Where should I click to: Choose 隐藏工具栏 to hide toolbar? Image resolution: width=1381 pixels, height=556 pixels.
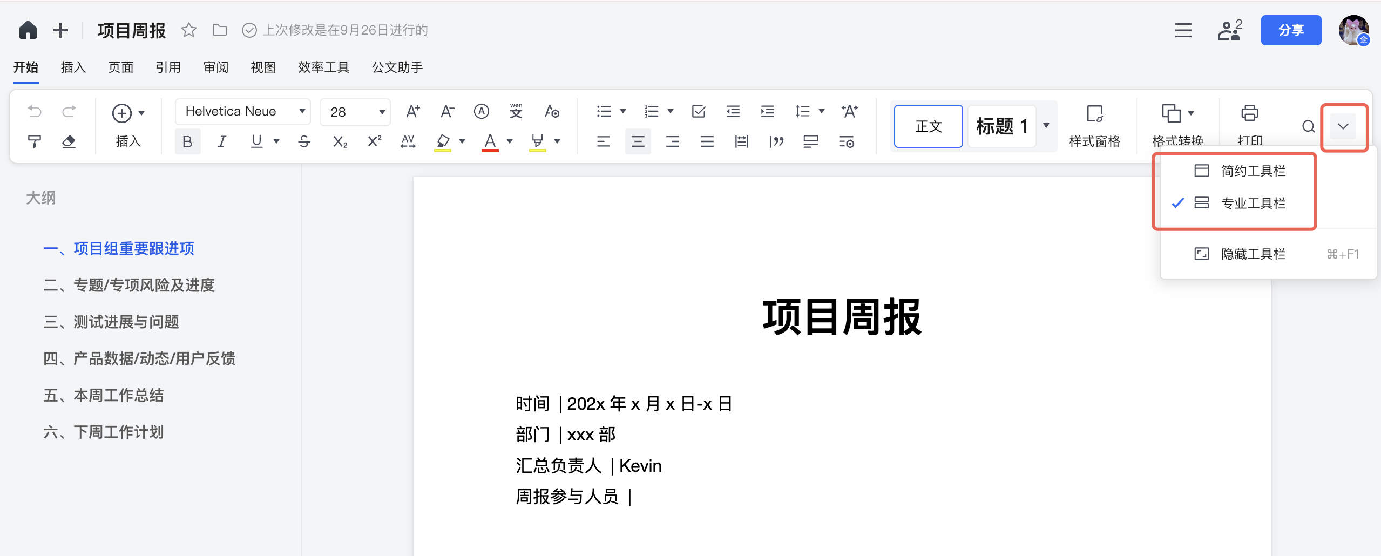pos(1269,254)
